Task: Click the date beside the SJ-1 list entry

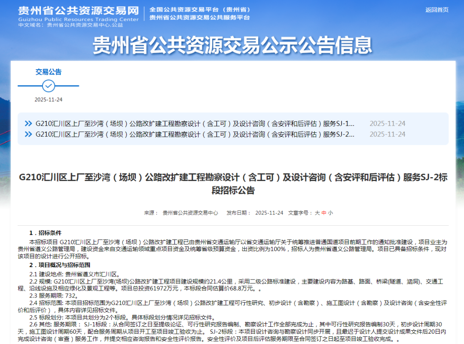Action: pos(387,123)
